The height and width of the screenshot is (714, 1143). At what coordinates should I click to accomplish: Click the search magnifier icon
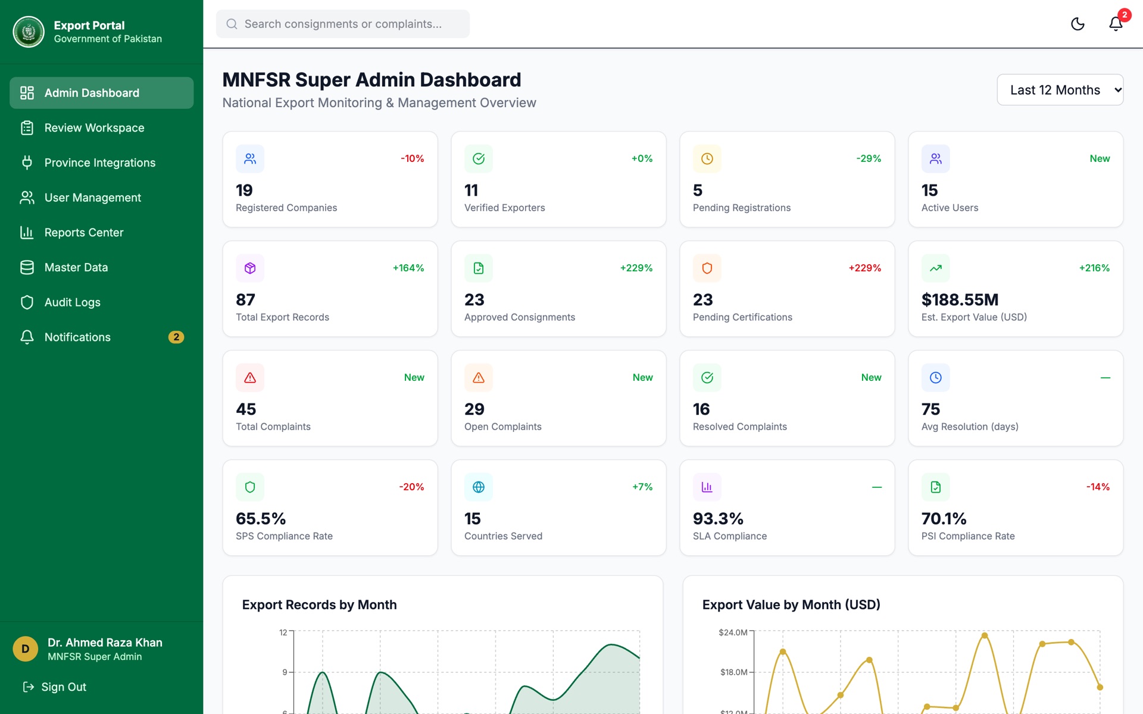(232, 24)
